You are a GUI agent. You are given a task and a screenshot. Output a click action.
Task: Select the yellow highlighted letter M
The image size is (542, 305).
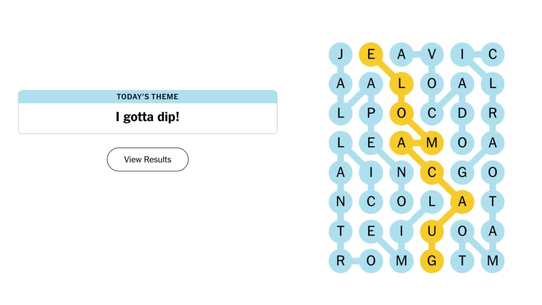tap(432, 142)
